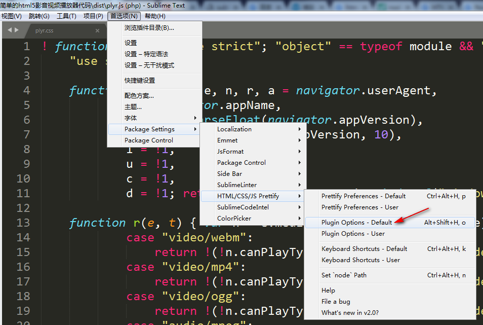
Task: Expand Package Control submenu in package list
Action: tap(253, 162)
